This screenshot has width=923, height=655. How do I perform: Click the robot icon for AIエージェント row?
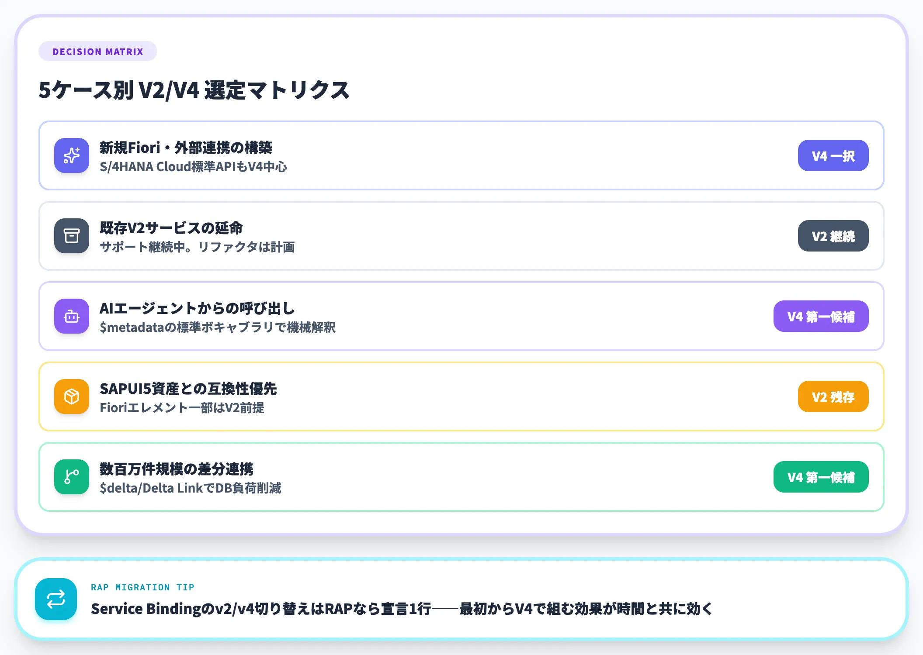72,316
